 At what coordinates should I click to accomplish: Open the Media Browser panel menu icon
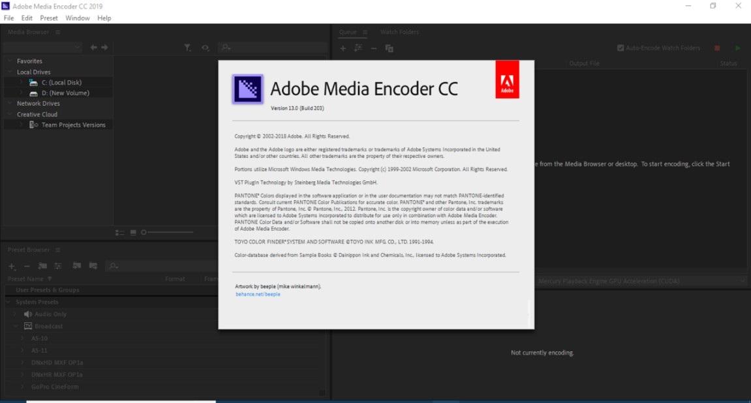coord(57,32)
